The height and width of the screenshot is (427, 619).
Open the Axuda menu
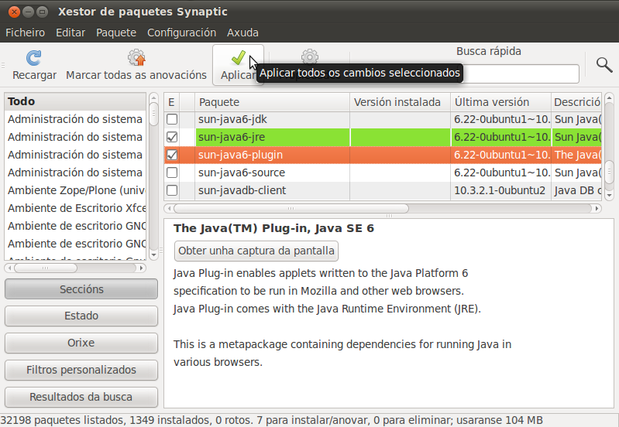coord(242,32)
